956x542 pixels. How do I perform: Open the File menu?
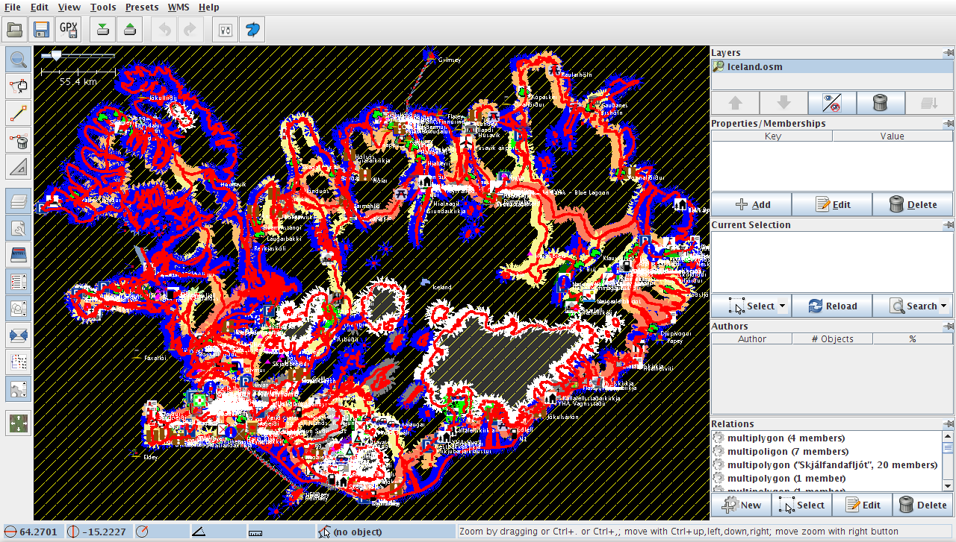click(x=13, y=7)
